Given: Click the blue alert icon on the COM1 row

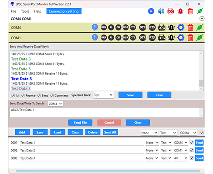Looking at the screenshot, I should [95, 37].
